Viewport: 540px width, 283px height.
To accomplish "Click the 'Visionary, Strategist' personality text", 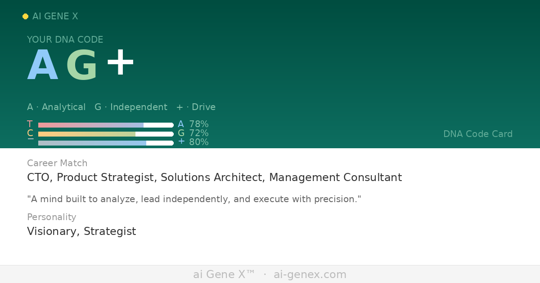I will (x=81, y=231).
